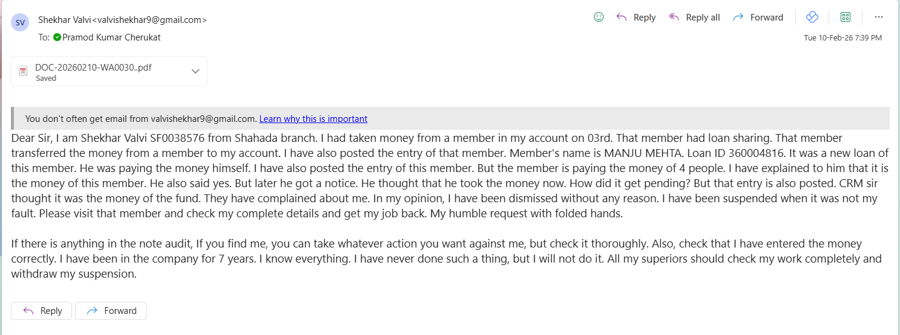The image size is (900, 335).
Task: Click the 'You don't often get email' banner text
Action: [142, 119]
